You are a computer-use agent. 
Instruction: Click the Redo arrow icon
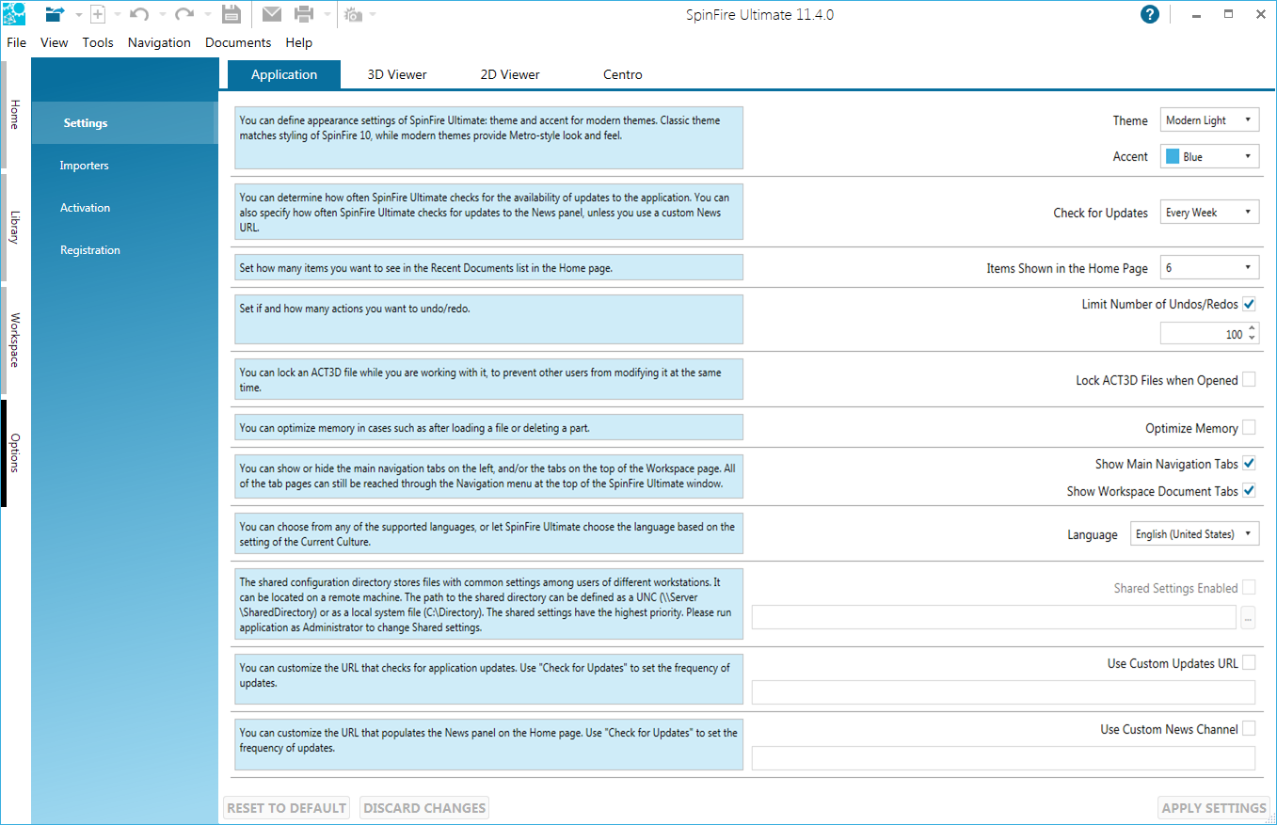(184, 14)
